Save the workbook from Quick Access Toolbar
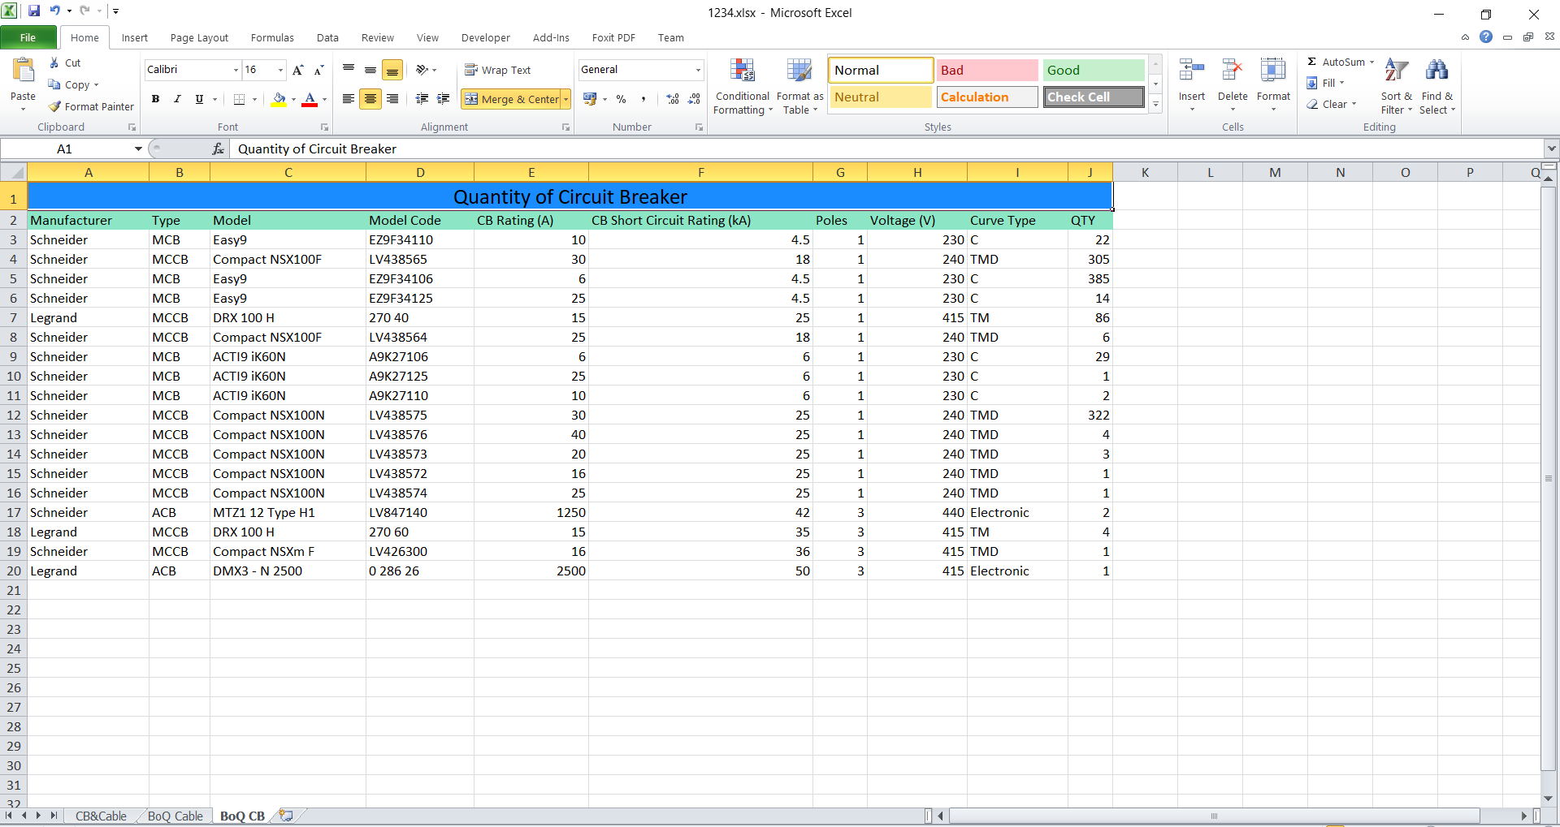The width and height of the screenshot is (1560, 827). 34,11
